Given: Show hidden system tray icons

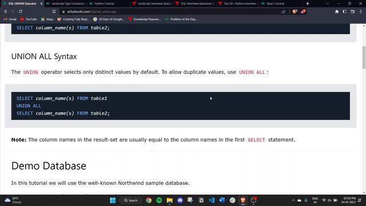Looking at the screenshot, I should pyautogui.click(x=293, y=200).
